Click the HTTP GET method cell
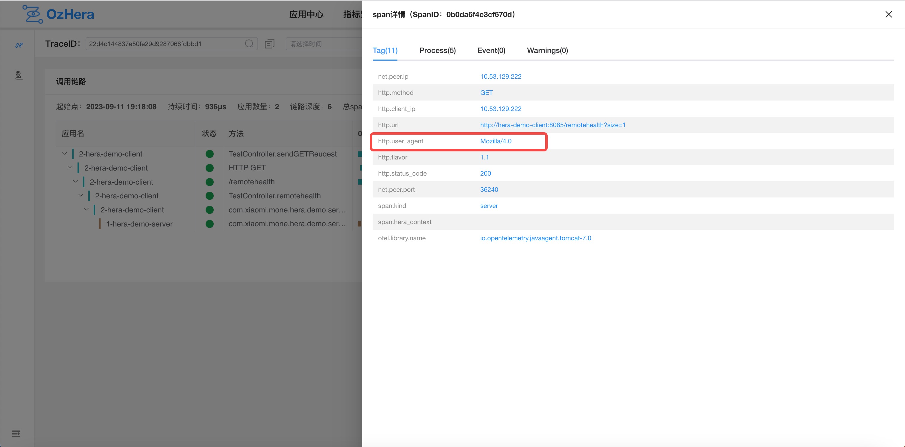The image size is (905, 447). tap(247, 168)
